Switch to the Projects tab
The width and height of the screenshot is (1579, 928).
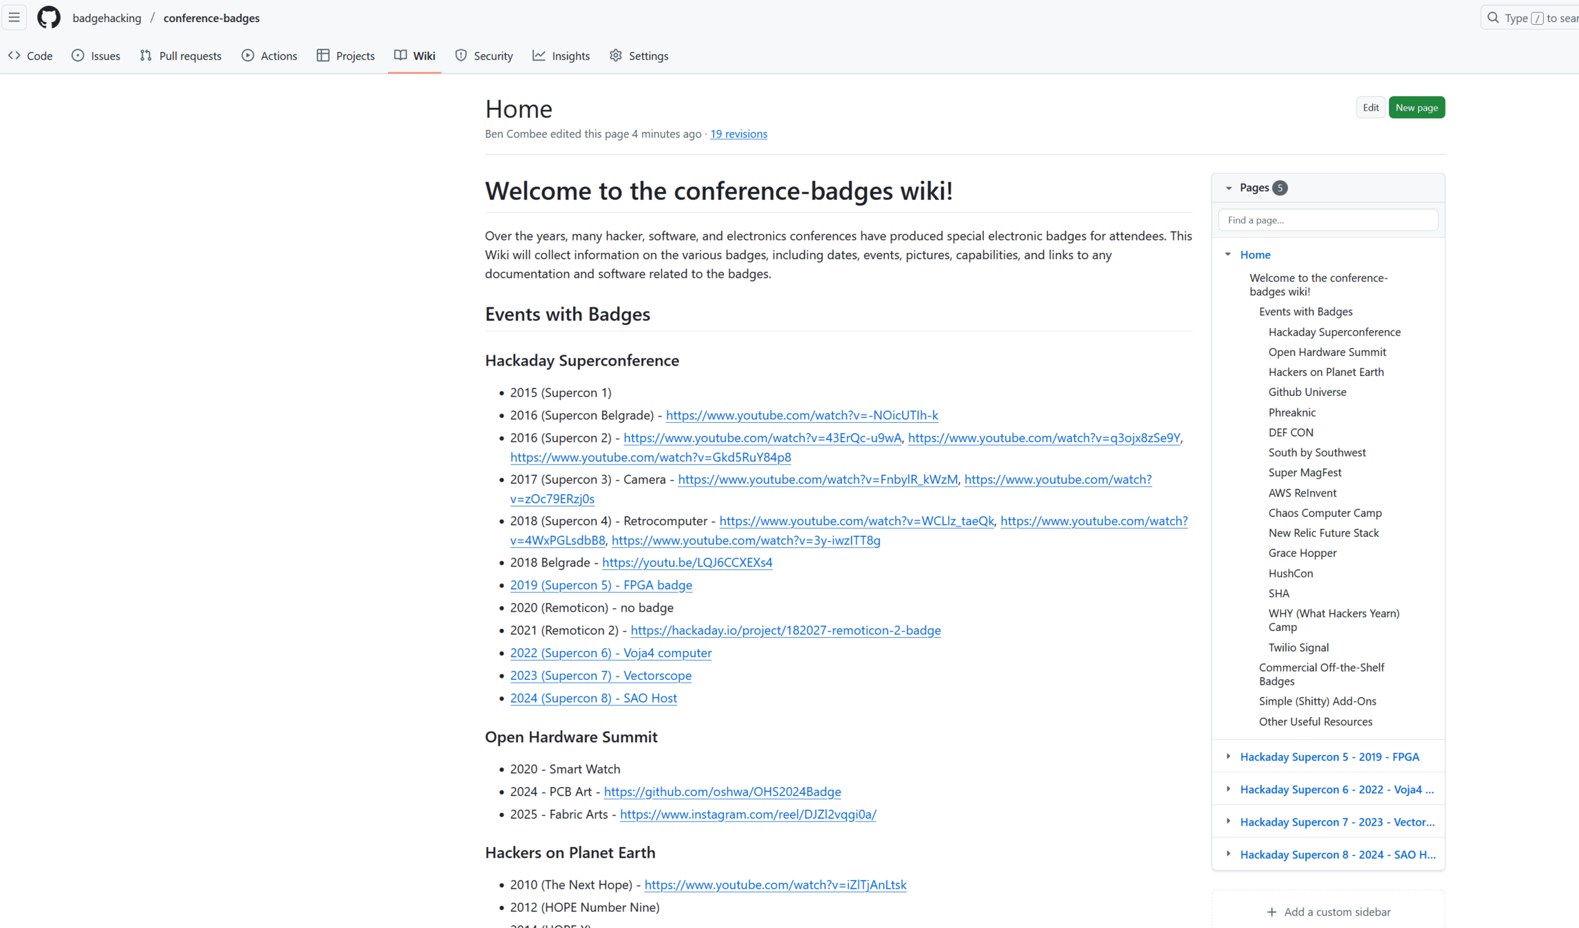[346, 56]
